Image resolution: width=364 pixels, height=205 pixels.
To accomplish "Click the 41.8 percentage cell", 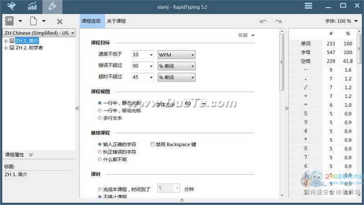I will [x=348, y=61].
